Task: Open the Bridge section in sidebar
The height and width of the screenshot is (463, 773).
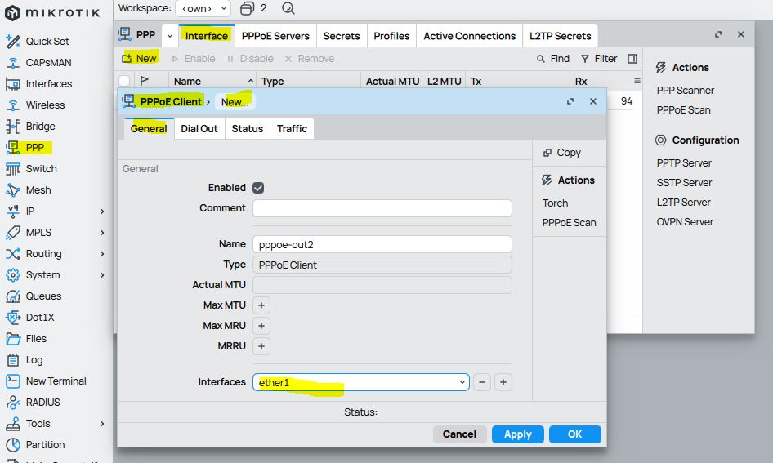Action: coord(40,127)
